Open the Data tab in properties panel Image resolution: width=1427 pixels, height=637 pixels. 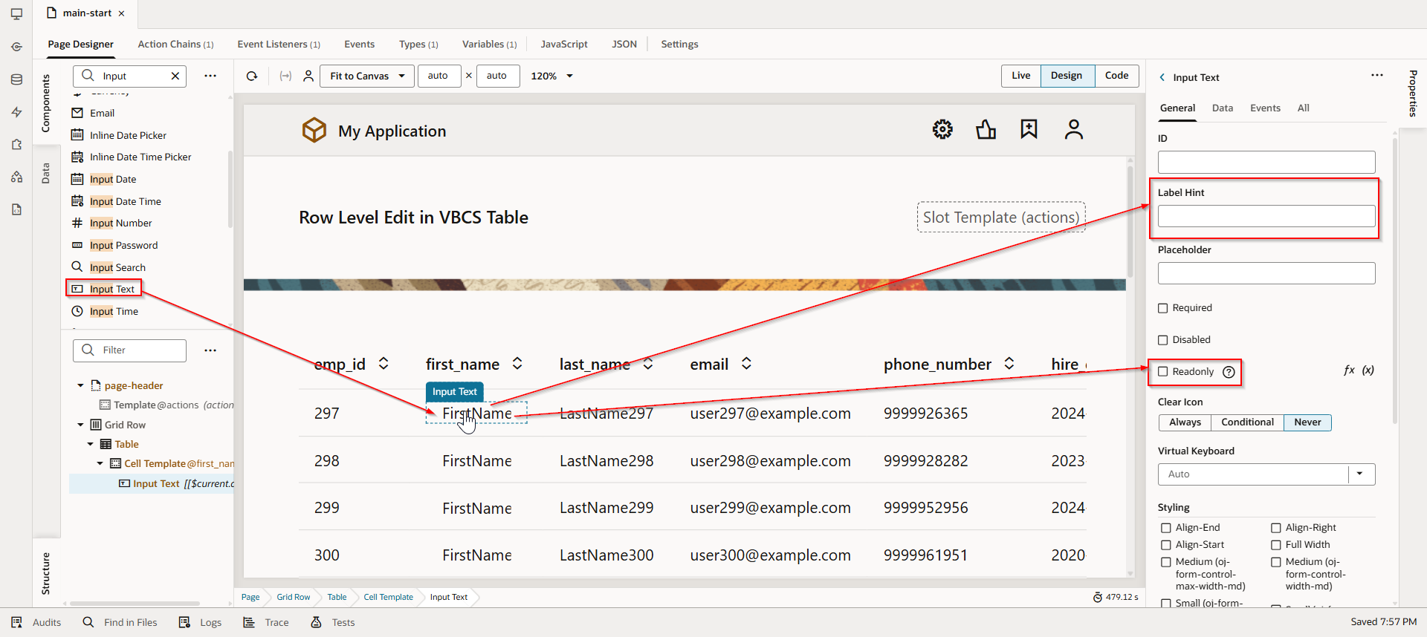click(x=1222, y=108)
